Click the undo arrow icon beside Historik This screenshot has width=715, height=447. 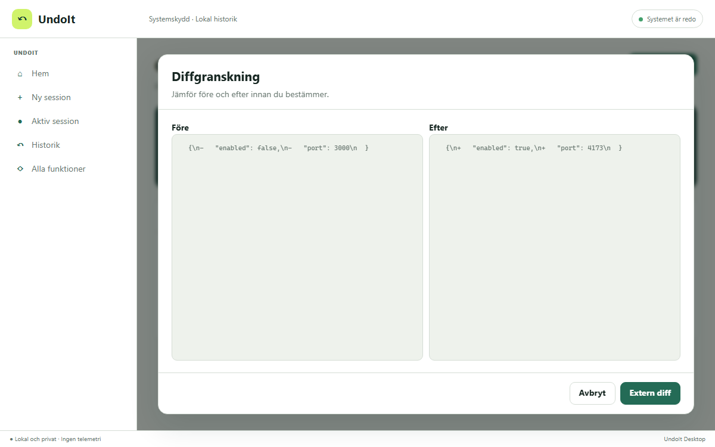point(20,145)
